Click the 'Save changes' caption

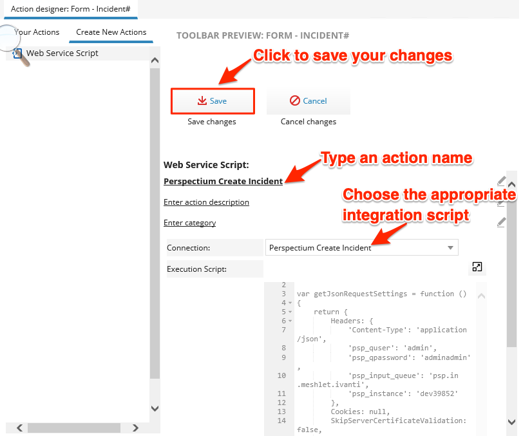pyautogui.click(x=212, y=122)
